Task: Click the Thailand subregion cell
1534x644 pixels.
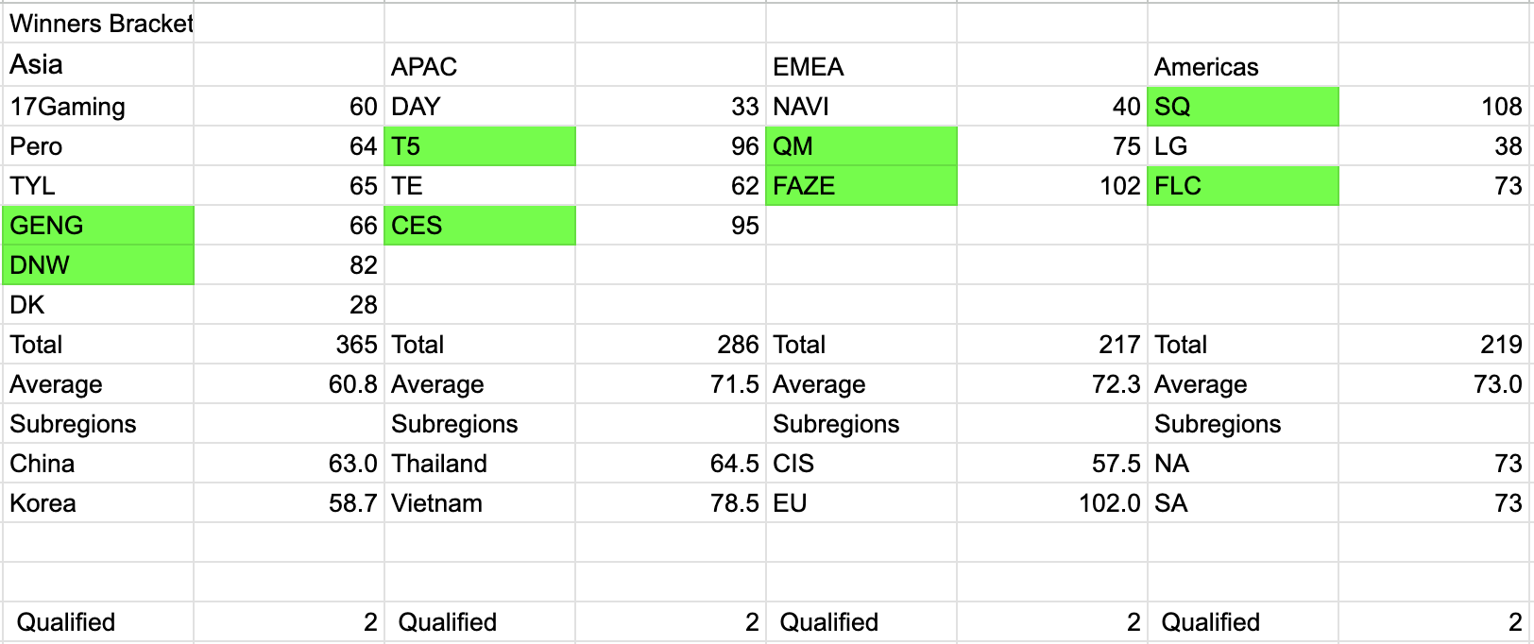Action: click(x=480, y=464)
